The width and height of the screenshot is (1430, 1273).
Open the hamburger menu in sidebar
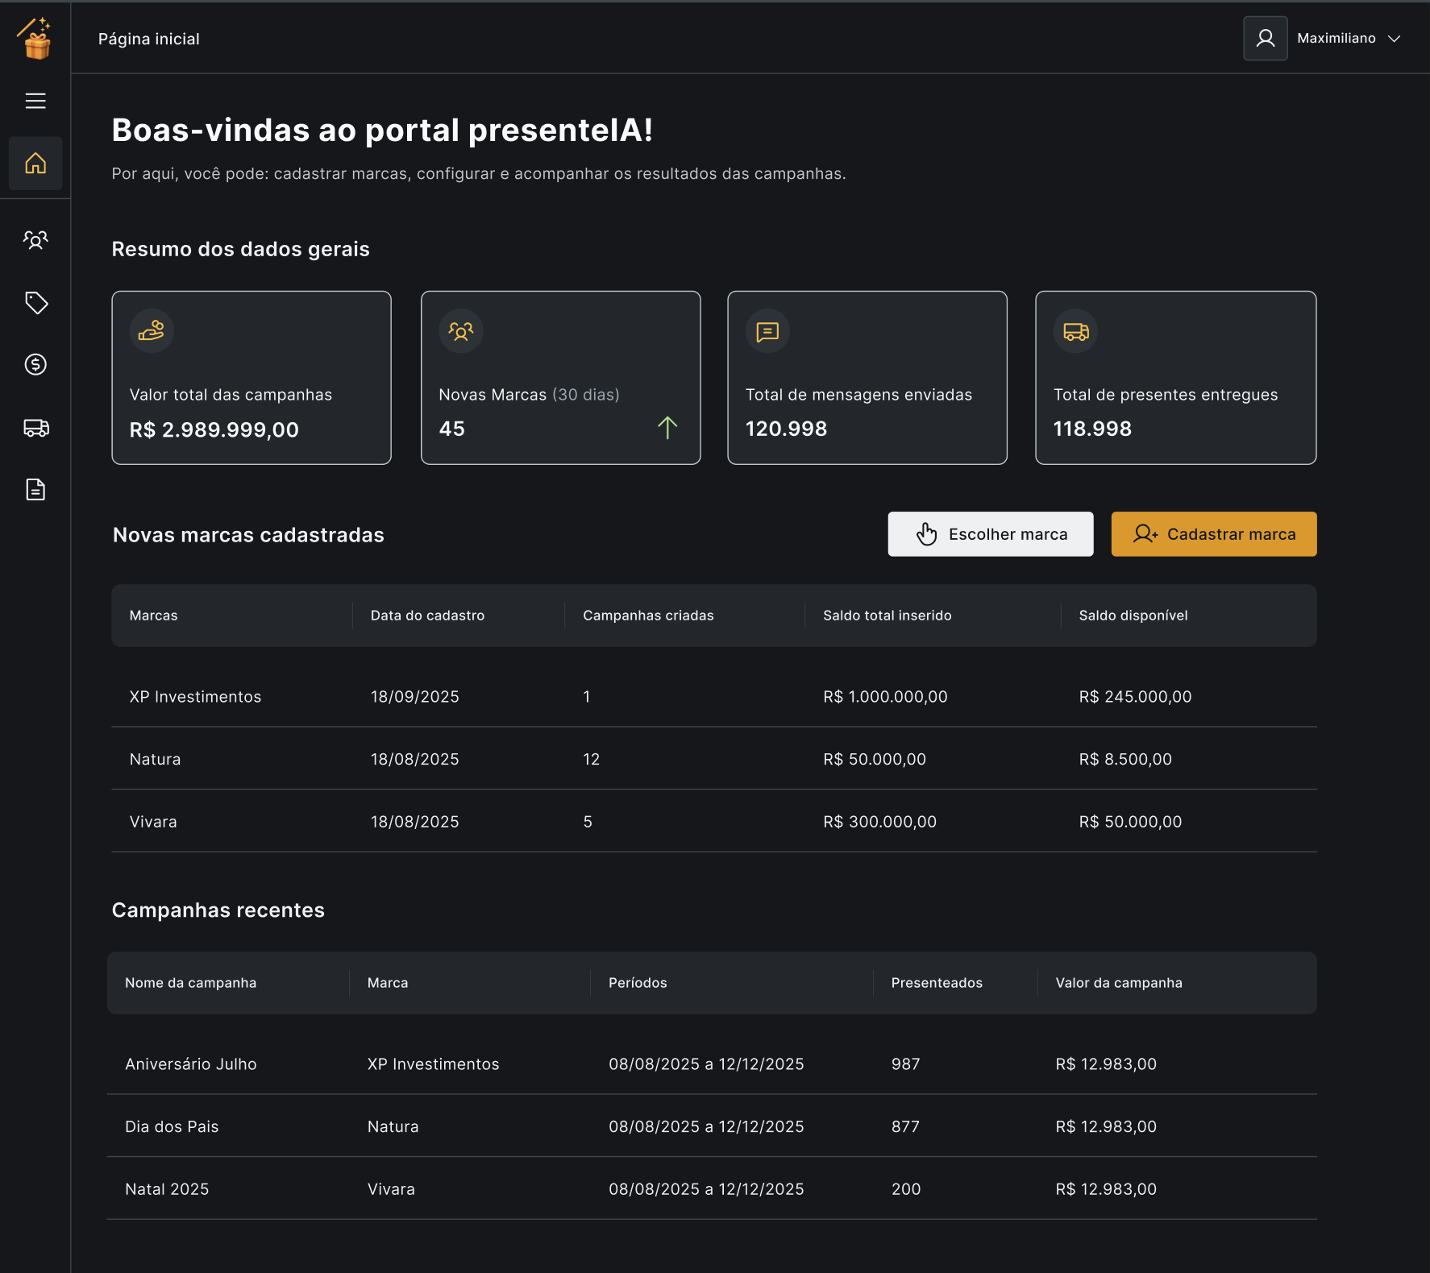35,101
